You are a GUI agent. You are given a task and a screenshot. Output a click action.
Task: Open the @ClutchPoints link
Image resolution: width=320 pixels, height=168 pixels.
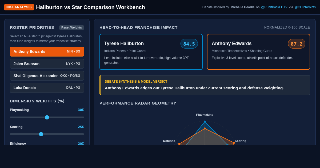click(x=305, y=7)
